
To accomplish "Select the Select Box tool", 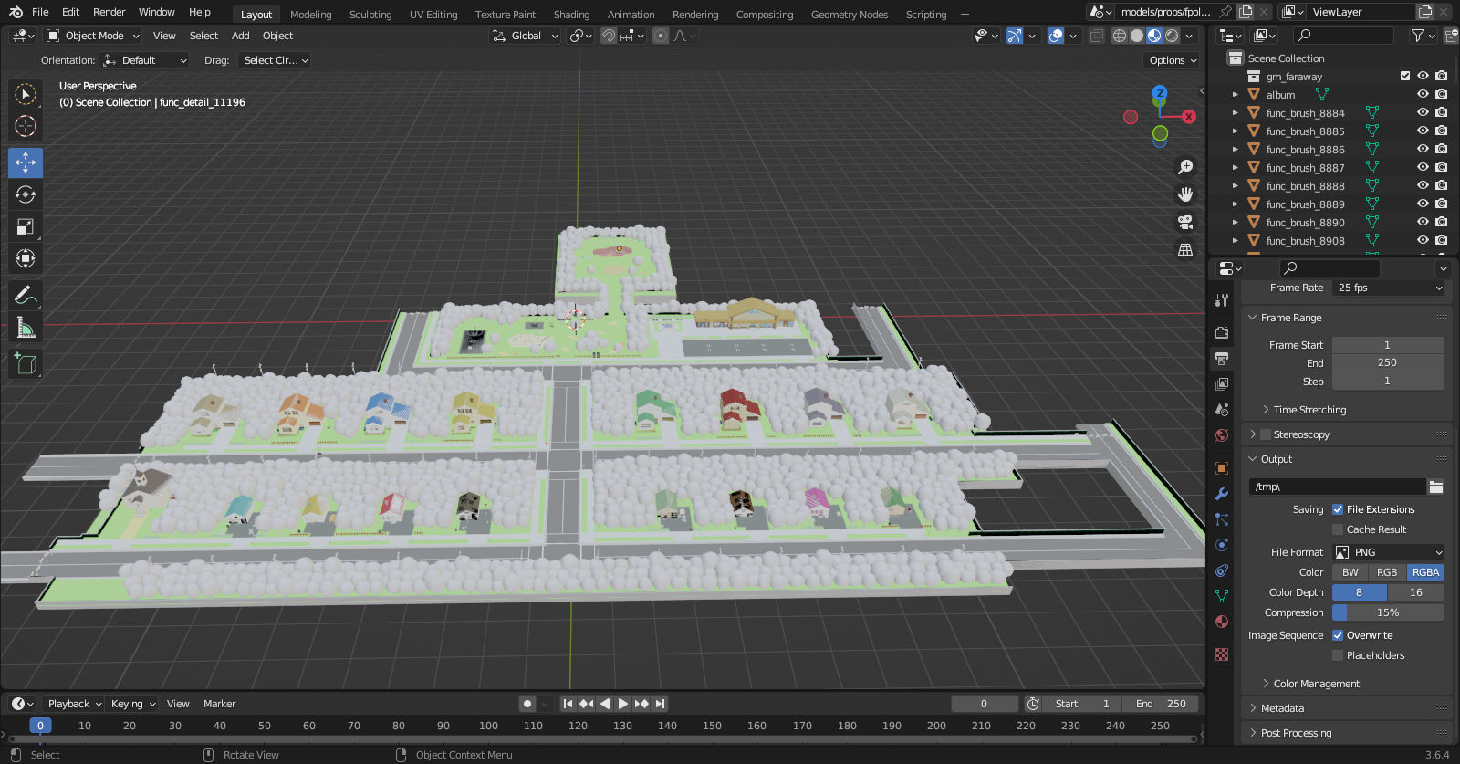I will pyautogui.click(x=26, y=94).
